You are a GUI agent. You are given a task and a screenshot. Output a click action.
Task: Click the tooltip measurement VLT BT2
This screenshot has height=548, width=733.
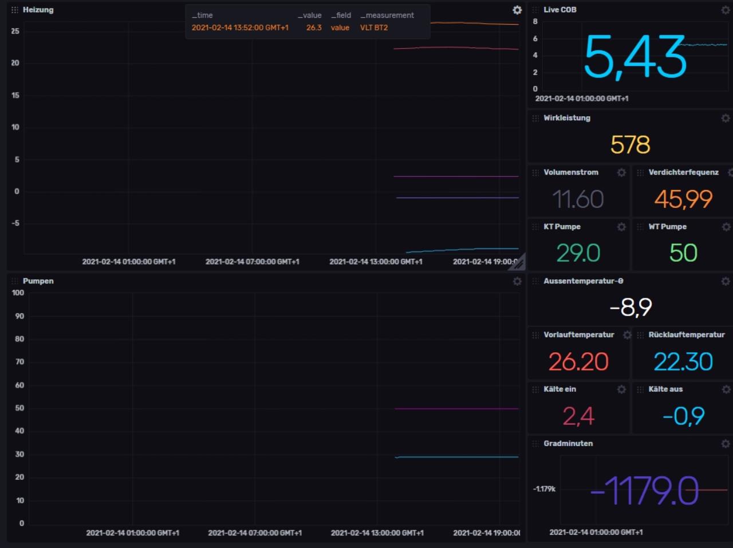[x=374, y=27]
